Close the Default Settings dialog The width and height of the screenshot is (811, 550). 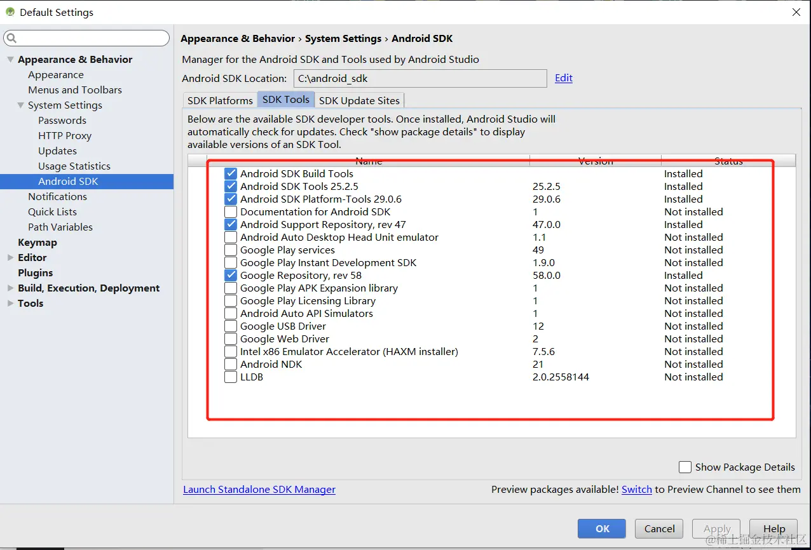(x=796, y=12)
